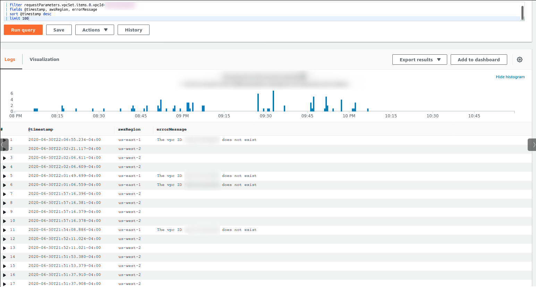Expand the last row 2 log entry
Screen dimensions: 536x287
click(4, 149)
